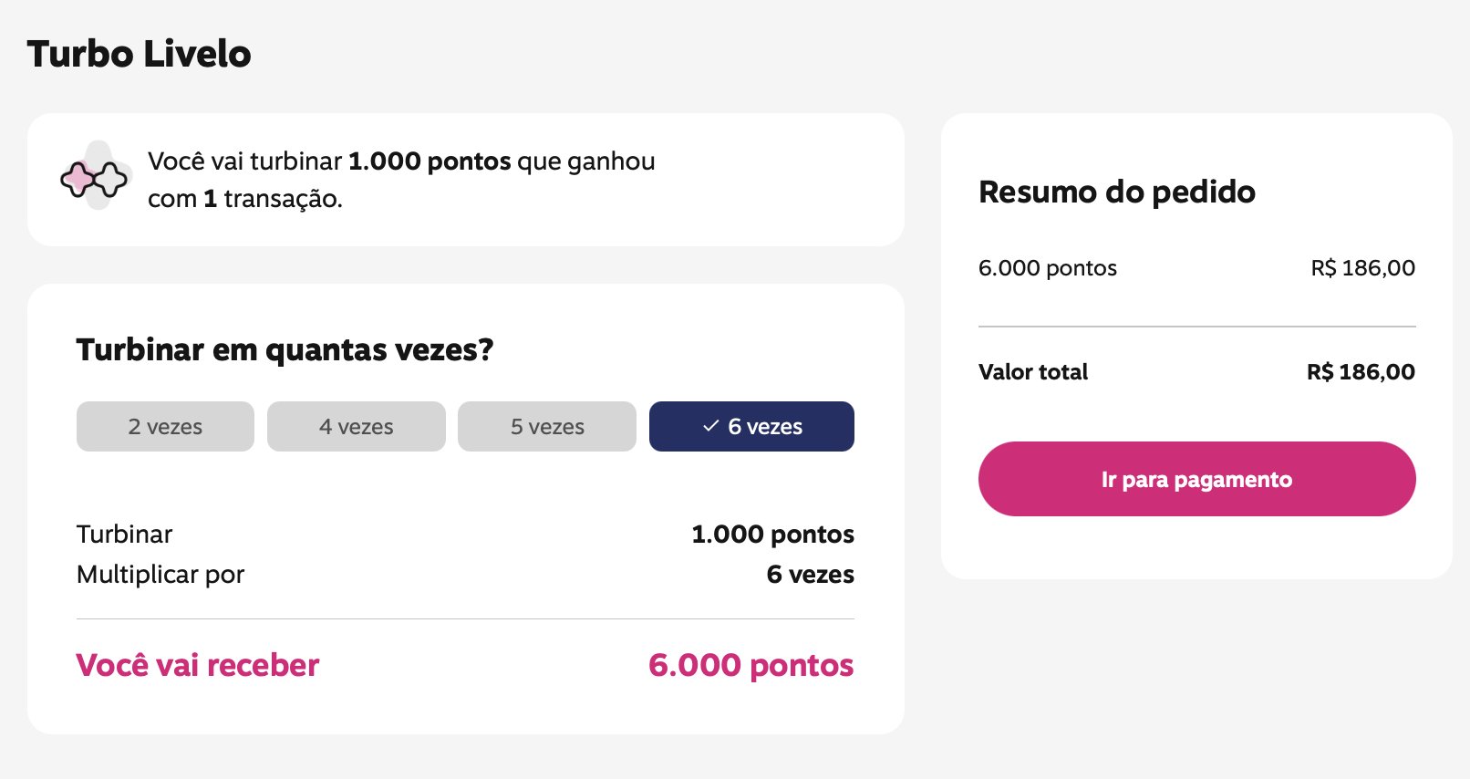Screen dimensions: 1470x779
Task: Click the 6.000 pontos order line item
Action: click(x=1048, y=268)
